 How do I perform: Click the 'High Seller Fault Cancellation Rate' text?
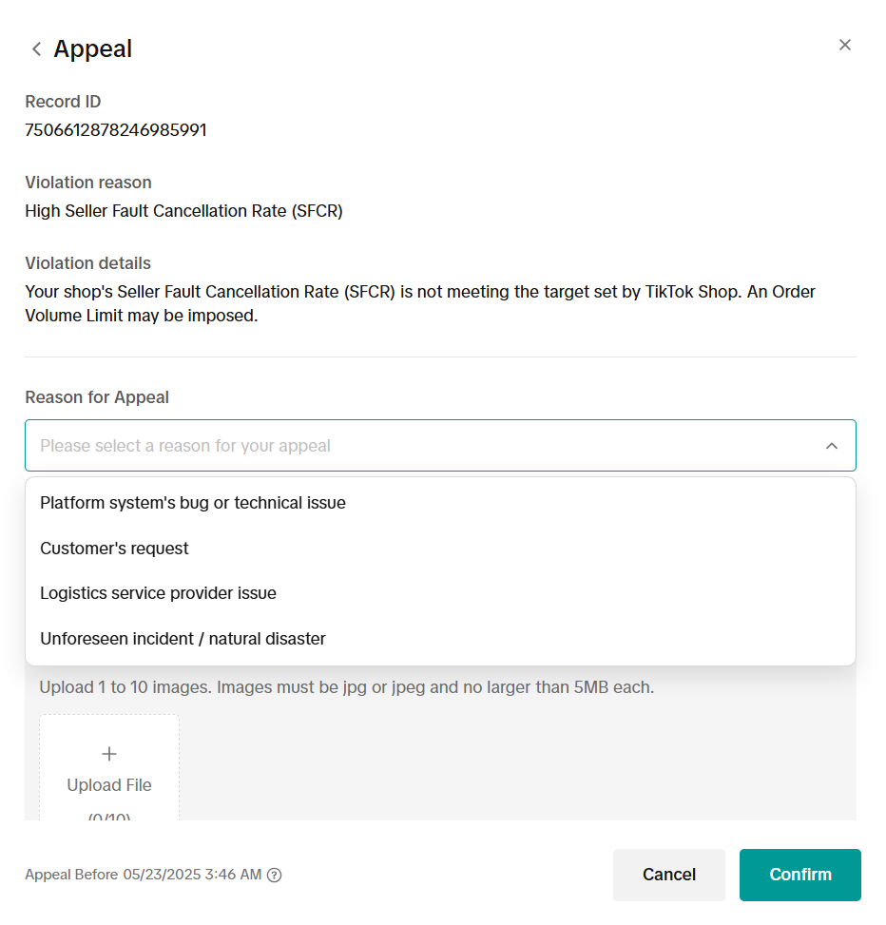coord(183,211)
